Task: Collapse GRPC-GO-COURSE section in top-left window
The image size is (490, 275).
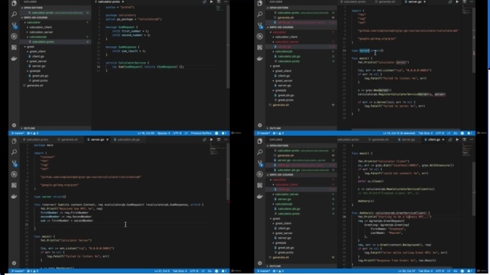Action: tap(36, 17)
